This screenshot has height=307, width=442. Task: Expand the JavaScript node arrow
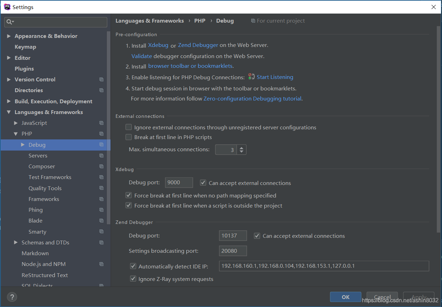pos(16,123)
